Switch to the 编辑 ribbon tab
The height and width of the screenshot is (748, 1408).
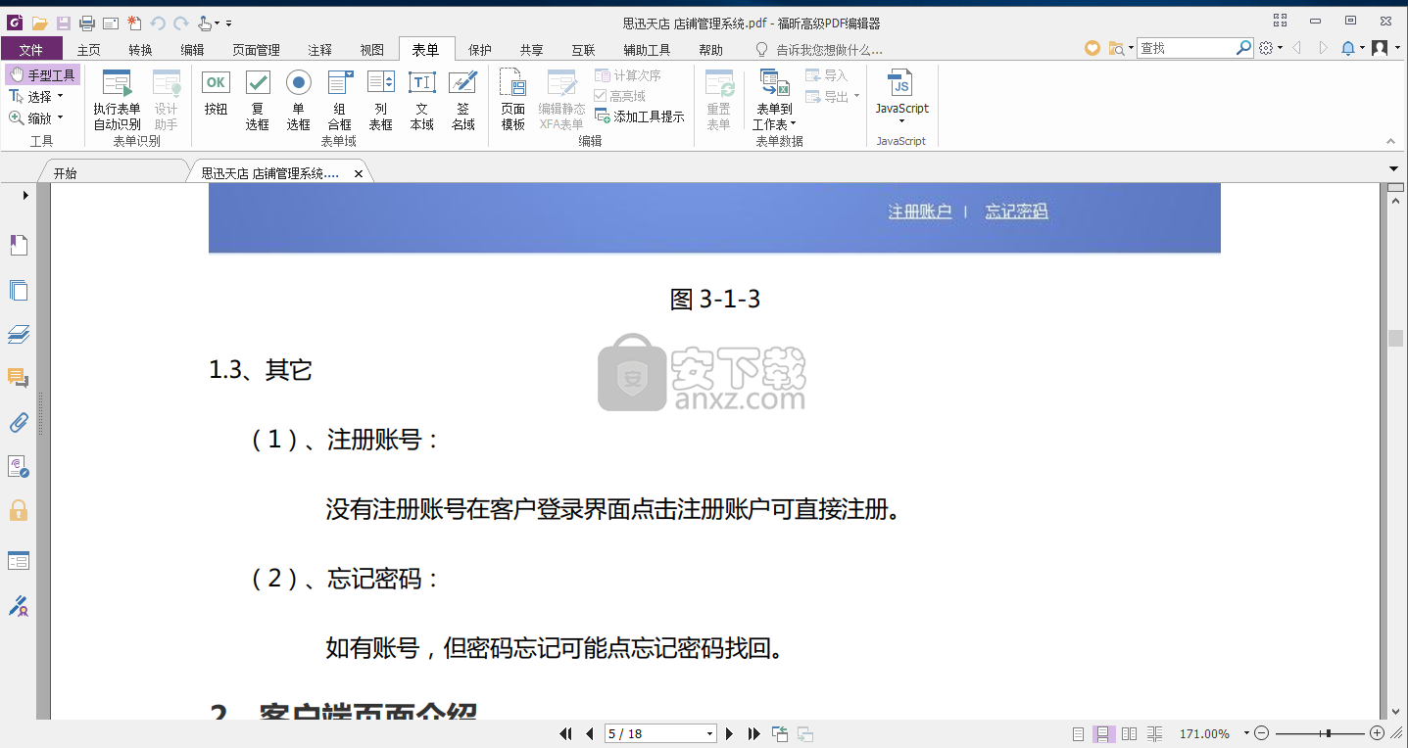tap(193, 49)
